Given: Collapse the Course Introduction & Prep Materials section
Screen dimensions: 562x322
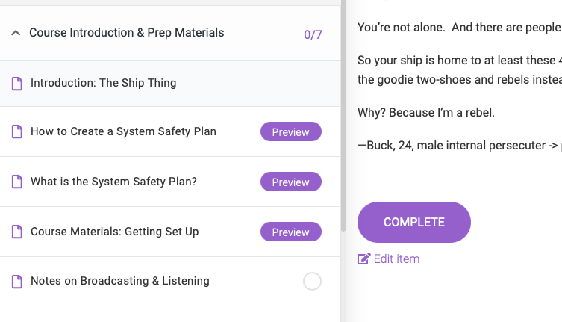Looking at the screenshot, I should [16, 33].
